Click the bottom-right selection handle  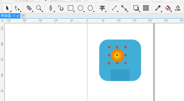[125, 63]
